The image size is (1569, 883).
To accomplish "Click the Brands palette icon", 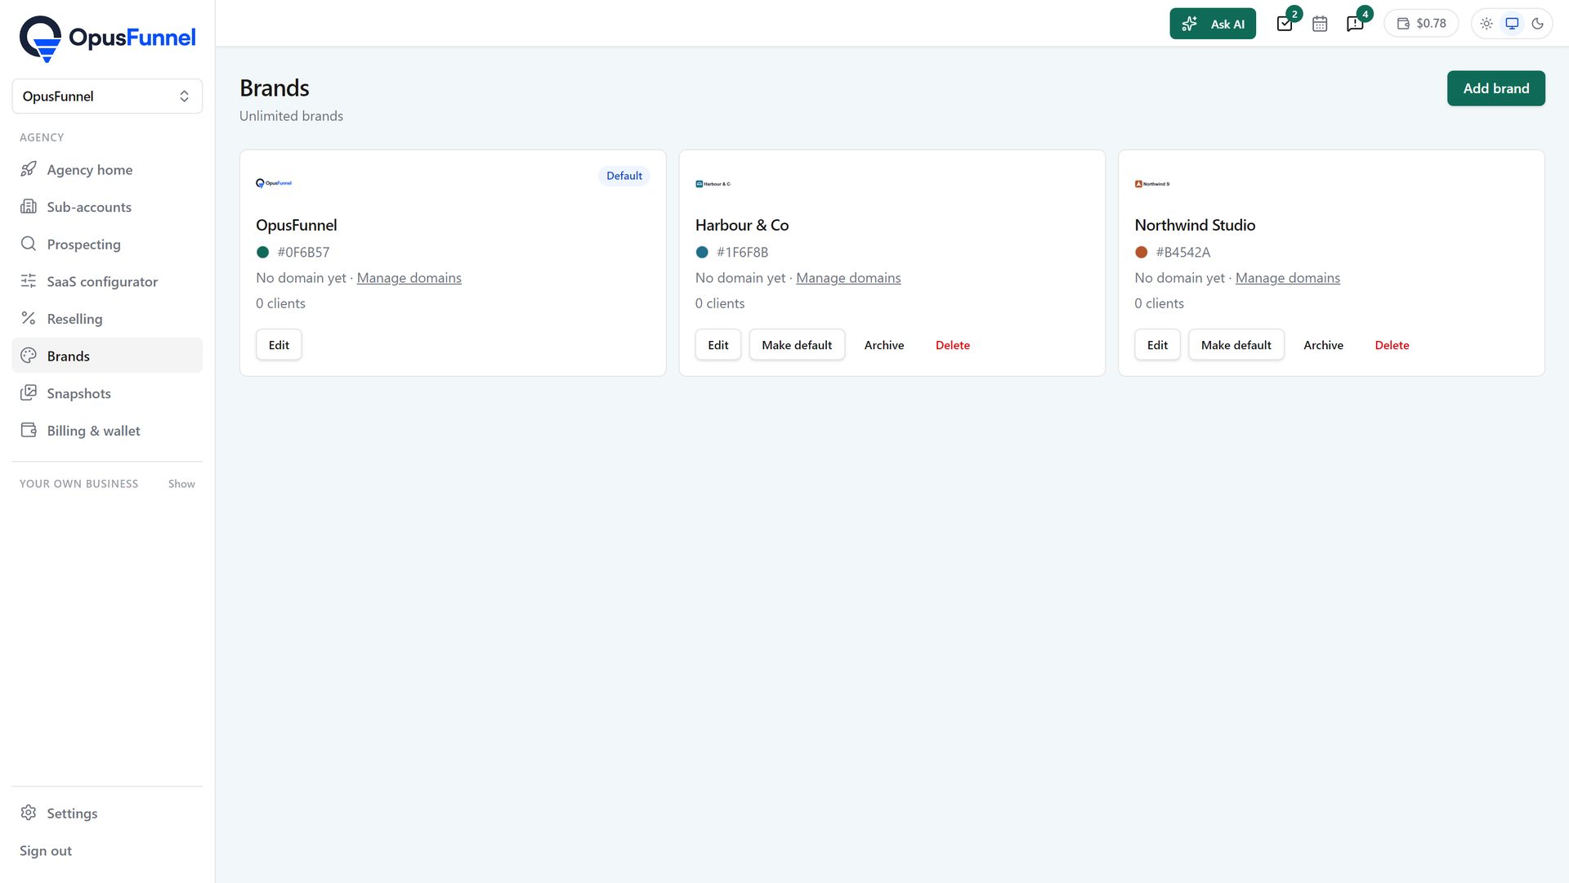I will click(29, 356).
